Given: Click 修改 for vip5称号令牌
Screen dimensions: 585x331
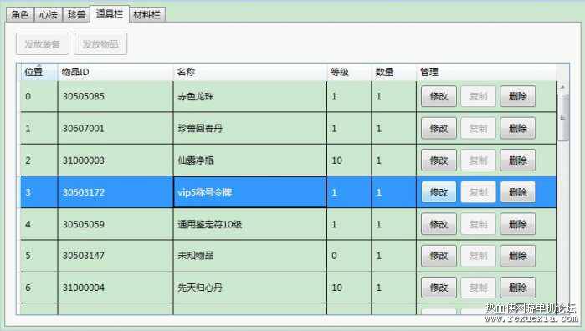Looking at the screenshot, I should pyautogui.click(x=439, y=192).
